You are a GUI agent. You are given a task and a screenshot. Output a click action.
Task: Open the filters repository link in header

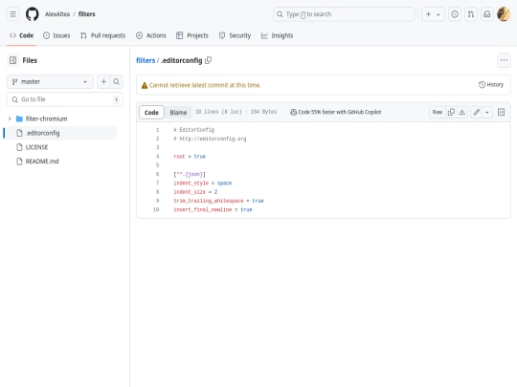tap(87, 14)
